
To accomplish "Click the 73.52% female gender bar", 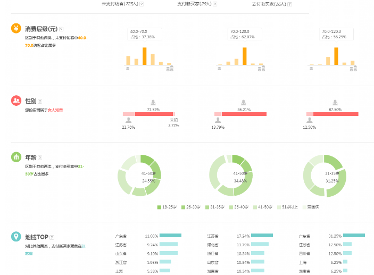I will [154, 114].
